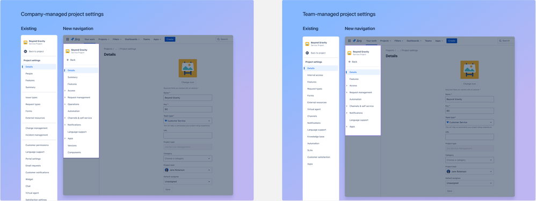Click Key field in team-managed Details
This screenshot has width=536, height=201.
469,111
